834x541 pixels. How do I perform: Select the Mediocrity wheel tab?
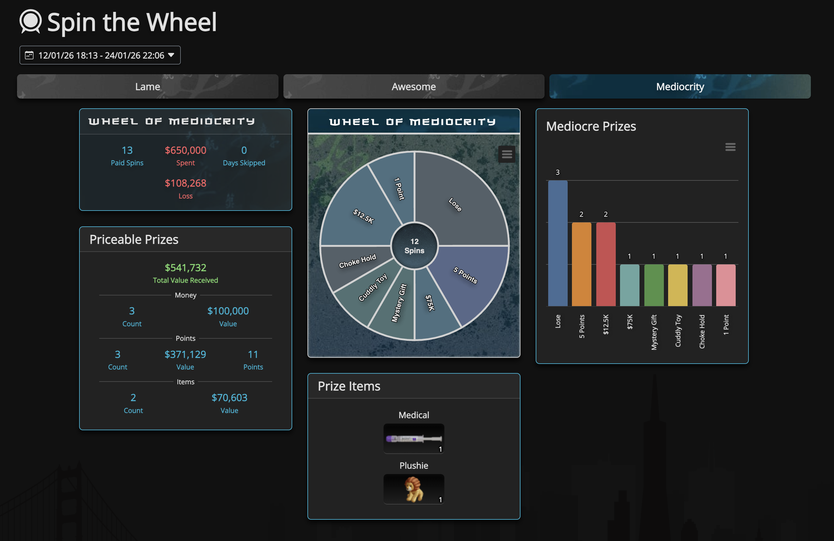coord(679,86)
